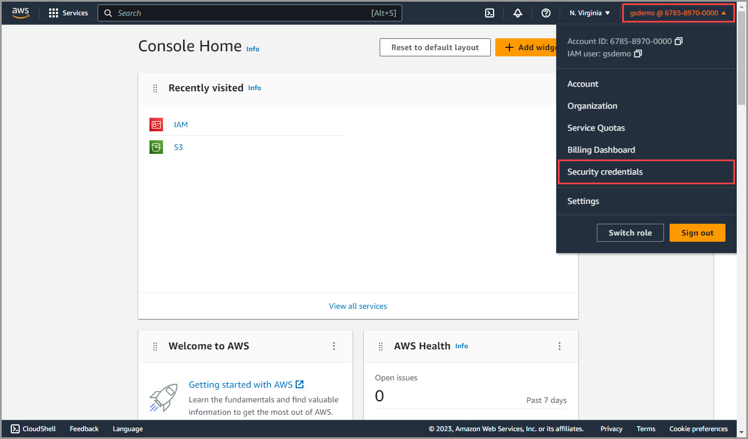Grab the Recently visited widget drag handle
The width and height of the screenshot is (748, 439).
click(x=155, y=88)
